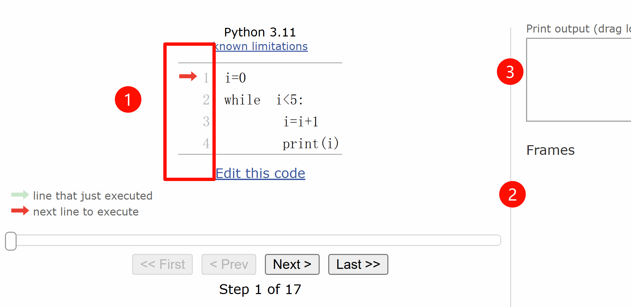Click the red circle numbered 3

tap(510, 72)
